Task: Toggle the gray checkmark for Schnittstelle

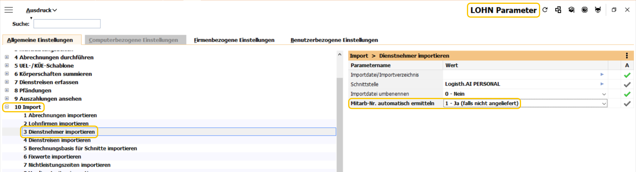Action: [627, 84]
